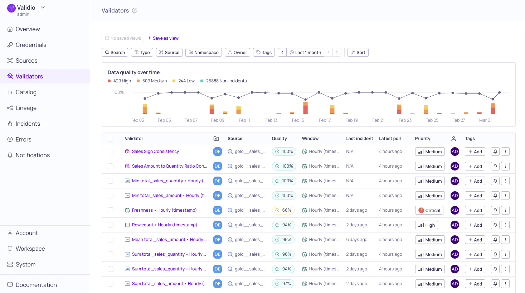Click Save as view
Screen dimensions: 525x293
point(163,38)
